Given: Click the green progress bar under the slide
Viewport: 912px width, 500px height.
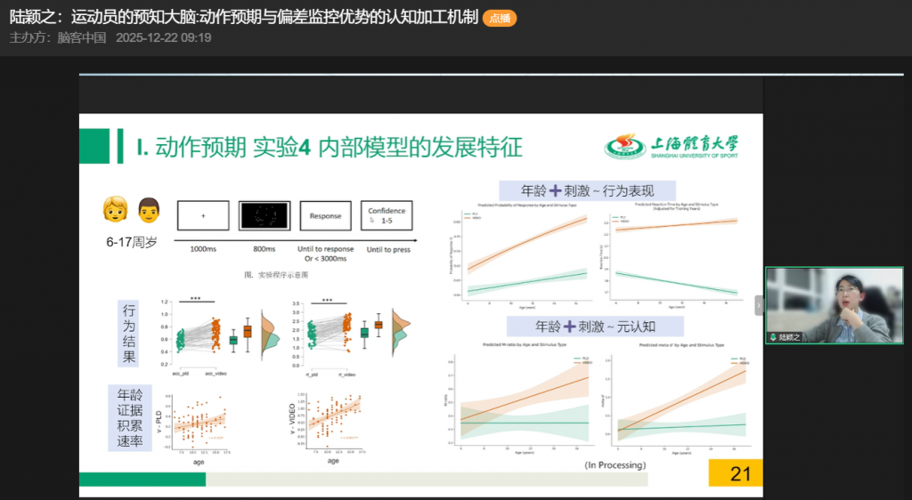Looking at the screenshot, I should pyautogui.click(x=142, y=479).
